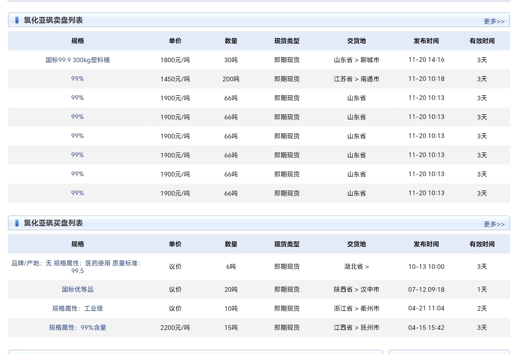Open 规格属性：99%含量 listing
Viewport: 518px width, 354px height.
tap(77, 327)
